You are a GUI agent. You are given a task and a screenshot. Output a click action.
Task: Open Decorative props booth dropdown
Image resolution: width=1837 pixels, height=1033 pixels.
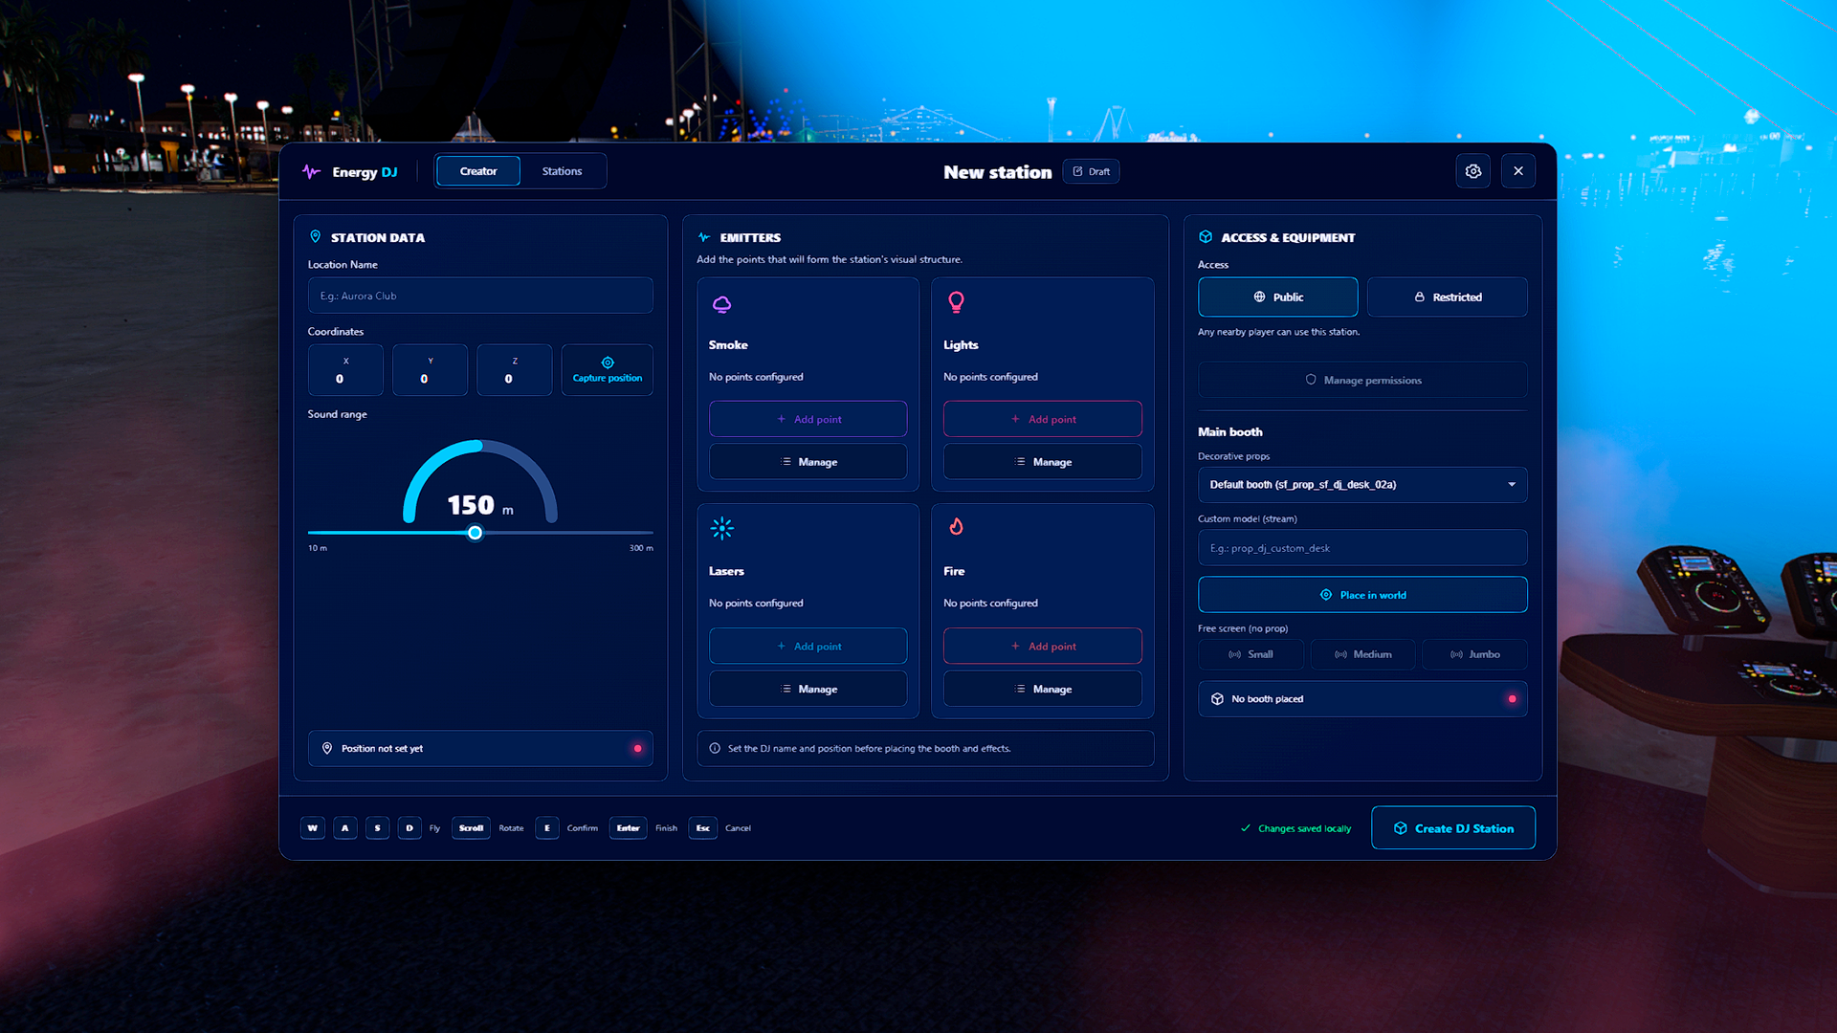point(1362,485)
